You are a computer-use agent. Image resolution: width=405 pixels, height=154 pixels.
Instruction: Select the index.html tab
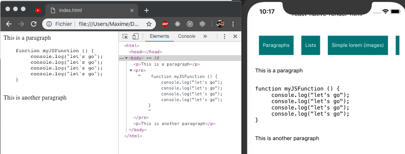click(92, 10)
